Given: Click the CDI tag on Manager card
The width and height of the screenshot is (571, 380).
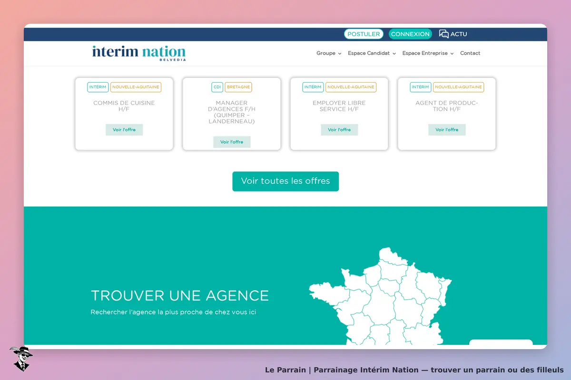Looking at the screenshot, I should click(x=217, y=87).
